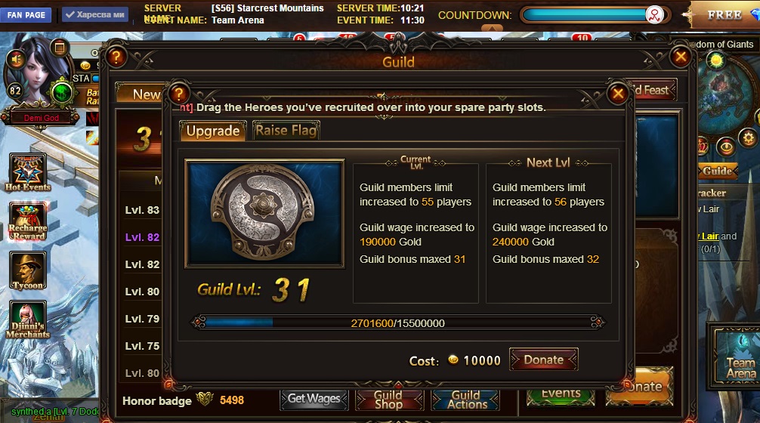Click the guild shield emblem image
Screen dimensions: 760x423
coord(264,214)
